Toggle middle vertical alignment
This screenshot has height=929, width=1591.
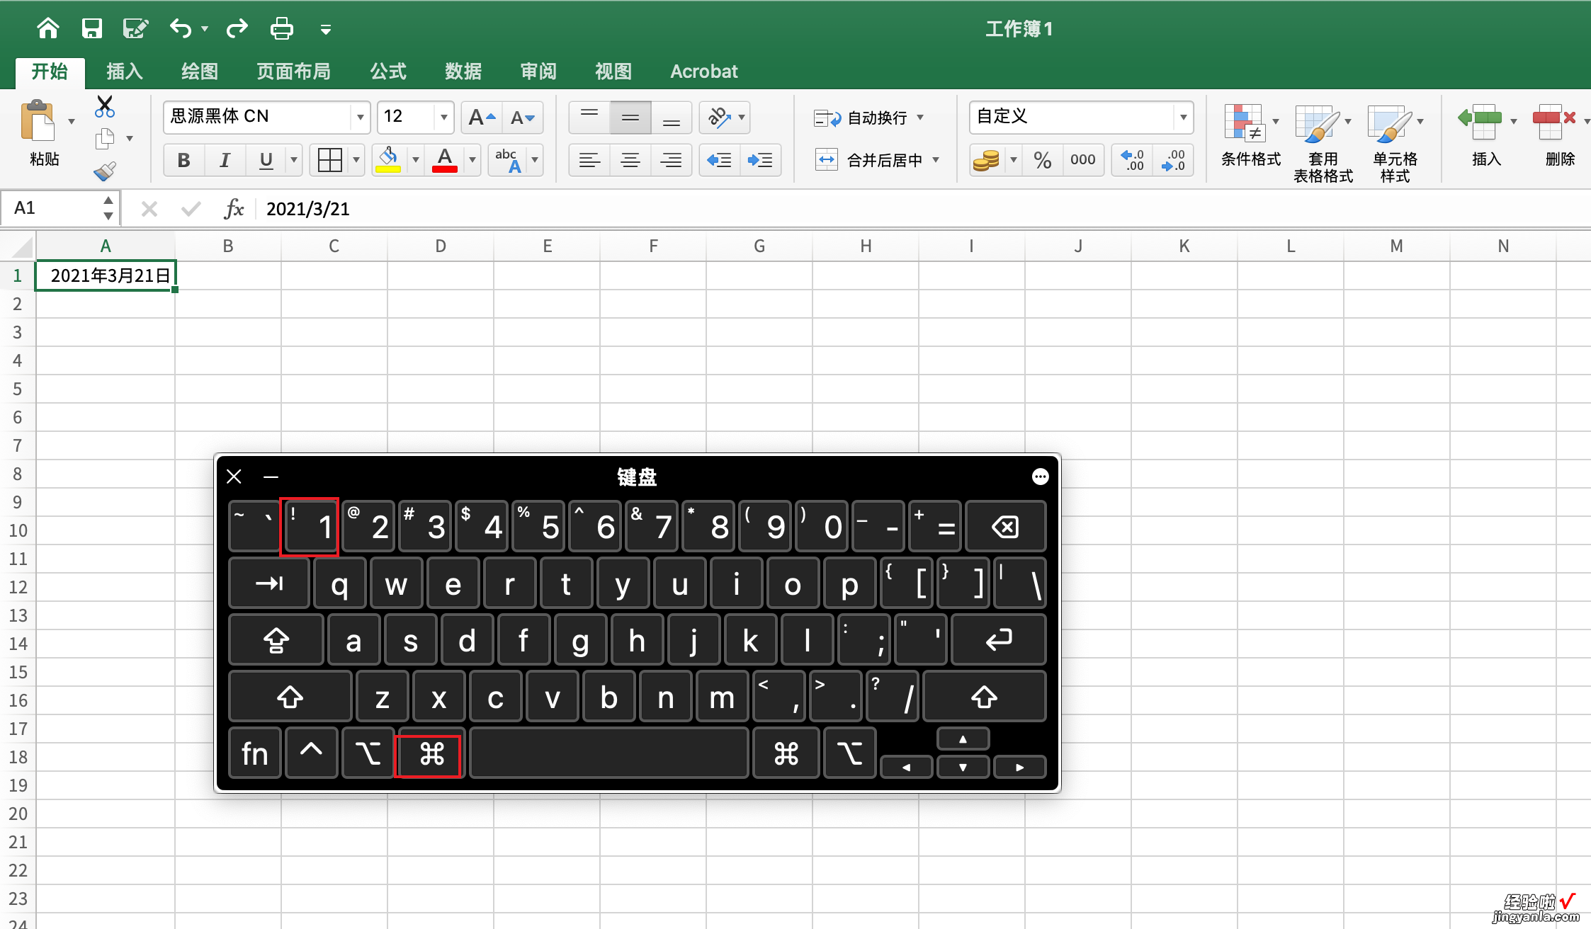(630, 118)
